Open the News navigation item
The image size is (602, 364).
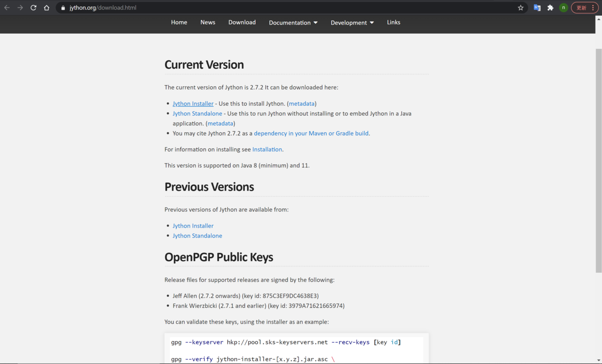pos(208,22)
